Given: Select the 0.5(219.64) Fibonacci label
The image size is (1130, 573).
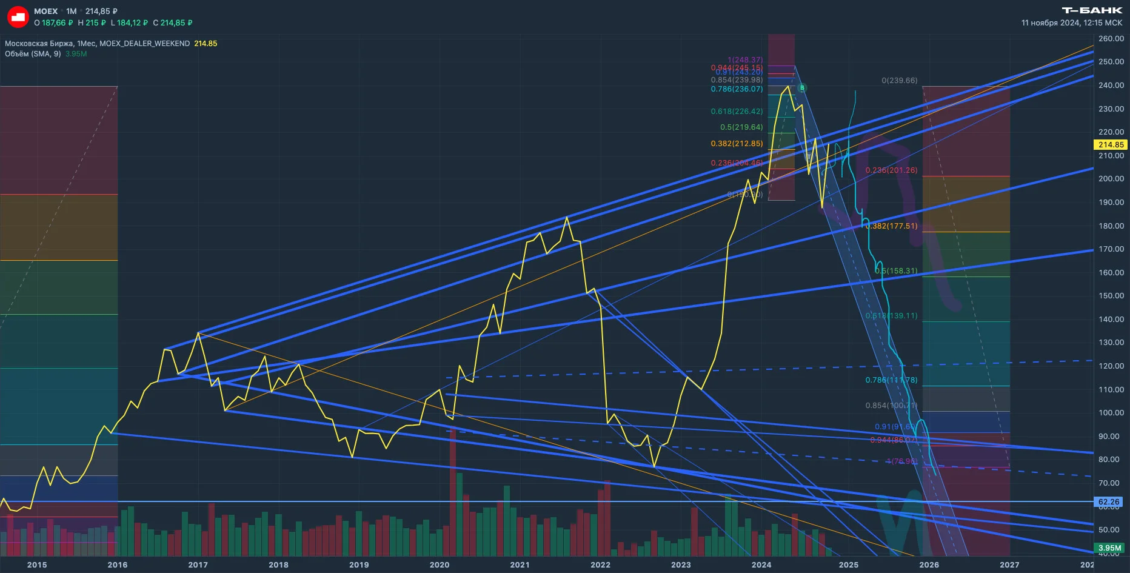Looking at the screenshot, I should tap(741, 127).
